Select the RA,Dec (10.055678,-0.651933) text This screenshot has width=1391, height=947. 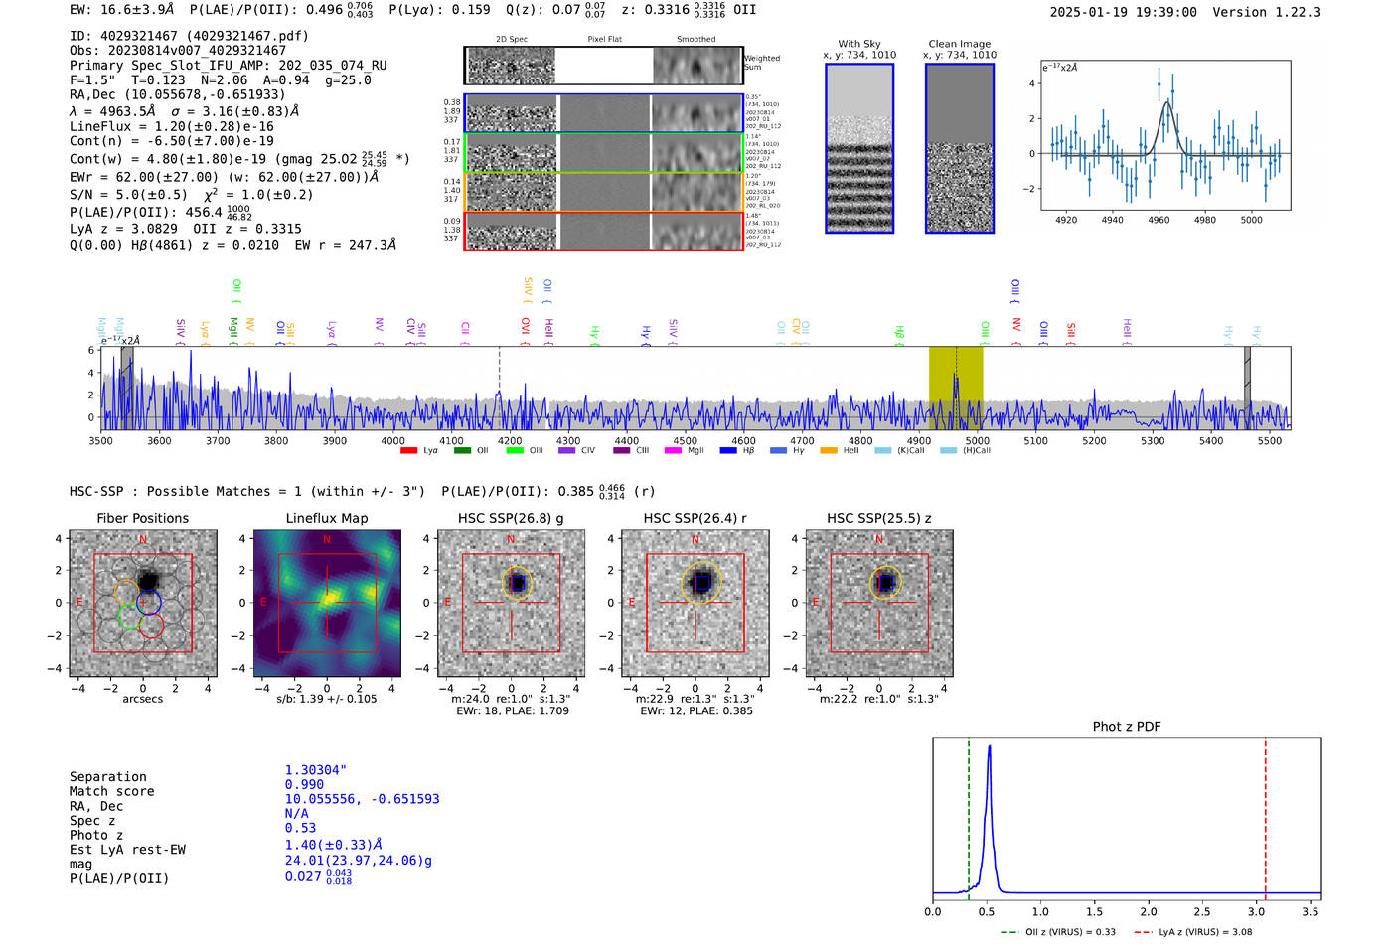tap(178, 95)
